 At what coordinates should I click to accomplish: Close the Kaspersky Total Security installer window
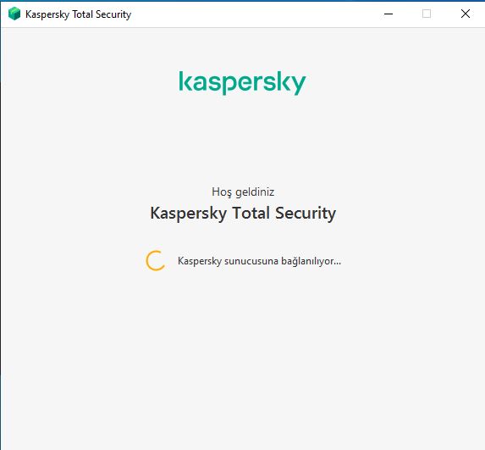click(x=466, y=14)
